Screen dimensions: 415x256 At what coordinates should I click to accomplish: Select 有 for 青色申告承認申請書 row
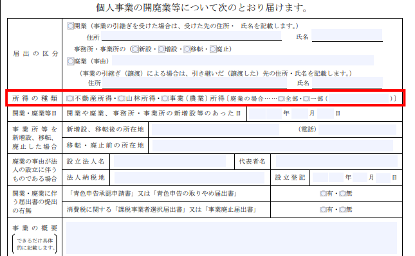point(323,194)
